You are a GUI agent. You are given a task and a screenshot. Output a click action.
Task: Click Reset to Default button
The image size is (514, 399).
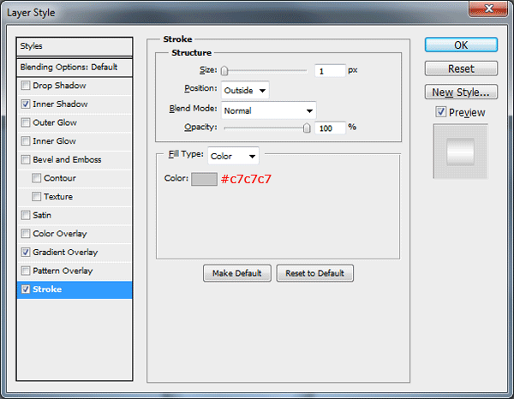[x=314, y=273]
